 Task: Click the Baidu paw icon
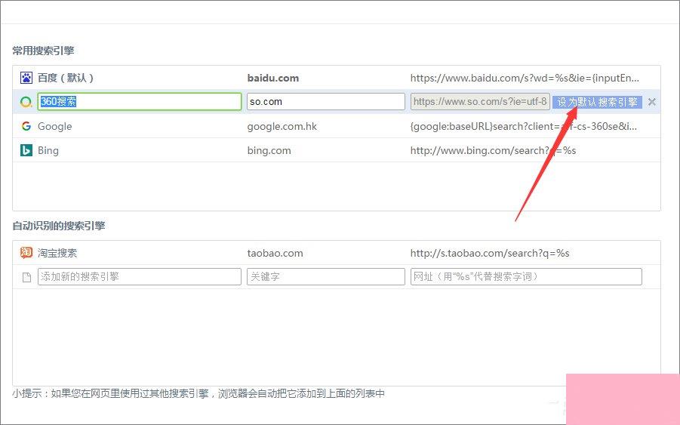[x=26, y=78]
